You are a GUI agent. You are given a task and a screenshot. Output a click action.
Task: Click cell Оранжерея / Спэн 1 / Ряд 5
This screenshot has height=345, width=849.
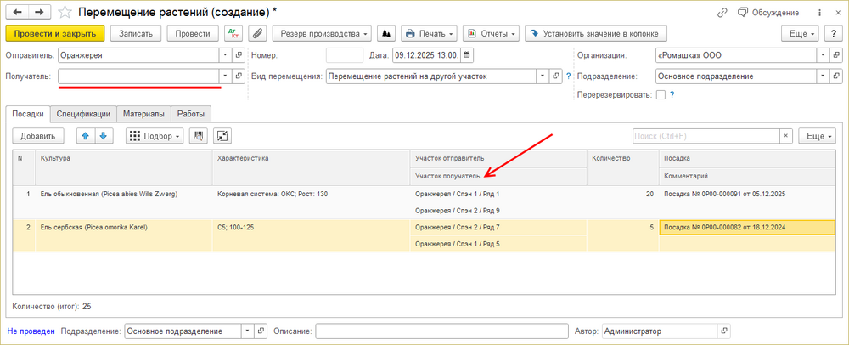point(498,244)
